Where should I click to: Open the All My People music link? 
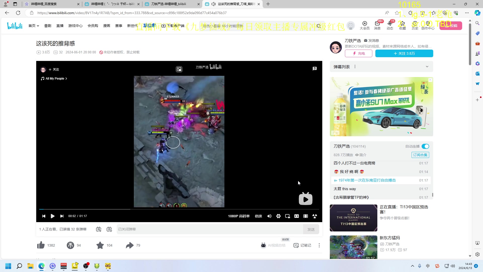pos(54,79)
